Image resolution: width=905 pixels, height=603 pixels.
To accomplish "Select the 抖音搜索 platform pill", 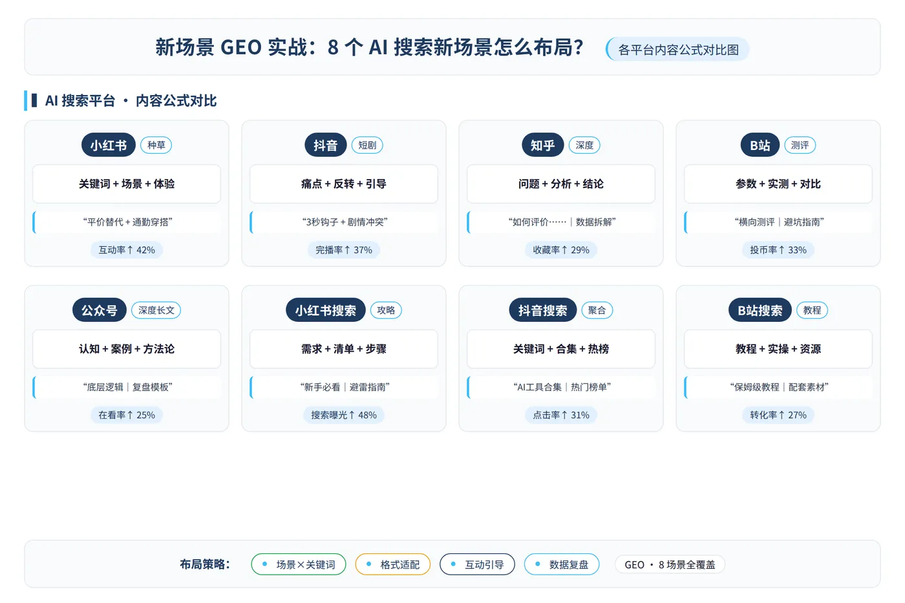I will [x=543, y=310].
